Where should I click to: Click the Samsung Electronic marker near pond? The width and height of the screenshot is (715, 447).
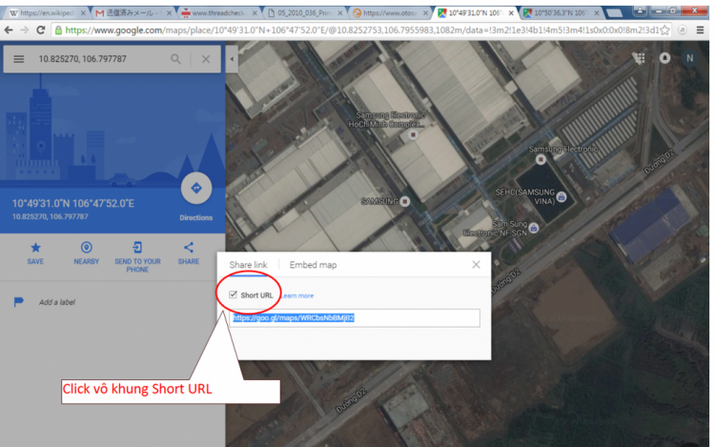[541, 159]
